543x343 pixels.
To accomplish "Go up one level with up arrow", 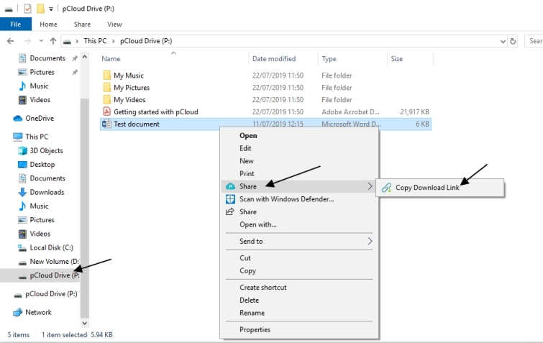I will 53,41.
